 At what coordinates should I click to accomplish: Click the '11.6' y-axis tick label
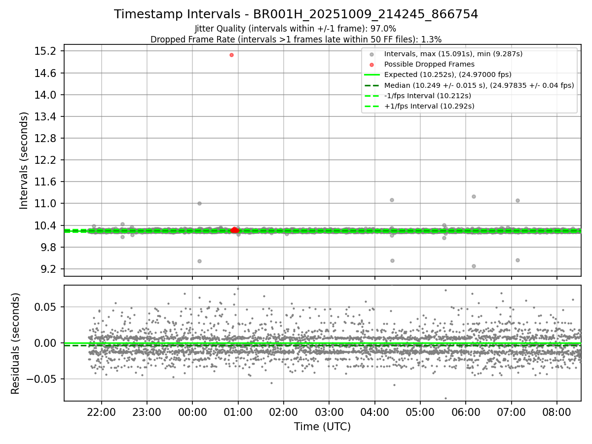pyautogui.click(x=46, y=182)
